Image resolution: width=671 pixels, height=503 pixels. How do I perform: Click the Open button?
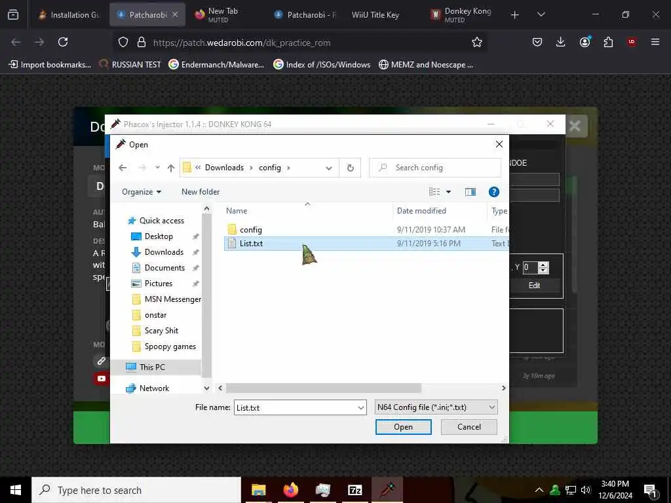403,427
